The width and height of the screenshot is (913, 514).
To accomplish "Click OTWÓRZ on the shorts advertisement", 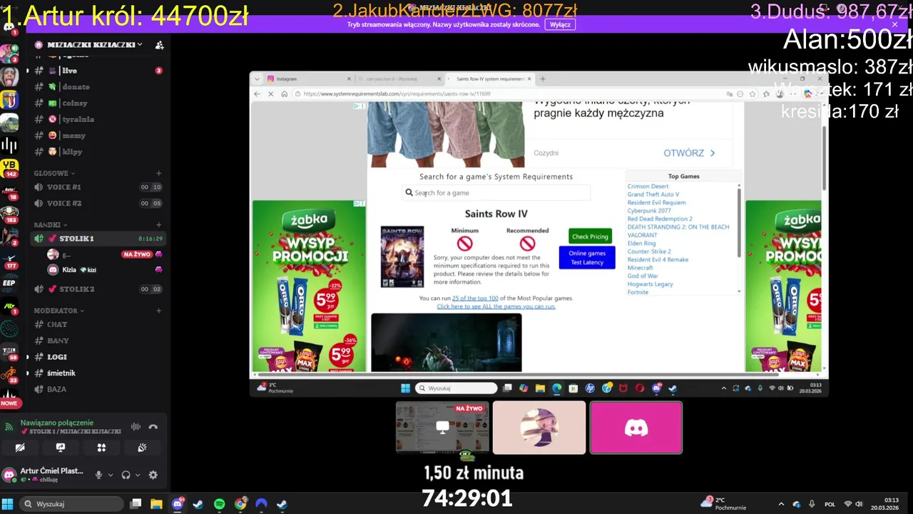I will (x=689, y=153).
